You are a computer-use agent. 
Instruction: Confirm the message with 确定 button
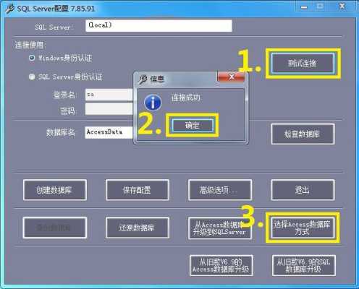click(x=193, y=125)
